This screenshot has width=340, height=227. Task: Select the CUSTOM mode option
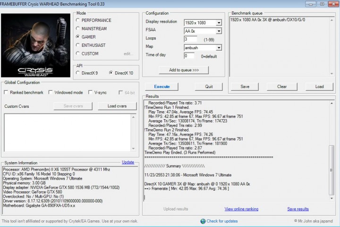coord(78,53)
